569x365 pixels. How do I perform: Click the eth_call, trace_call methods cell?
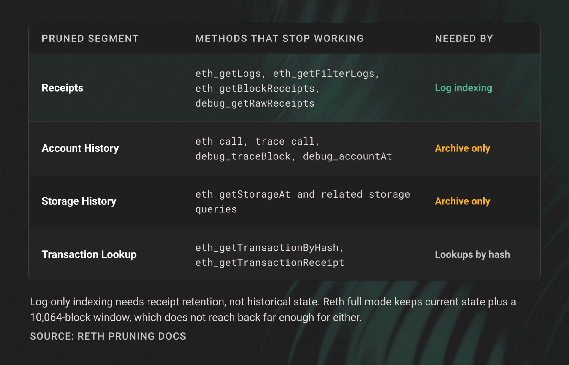293,149
